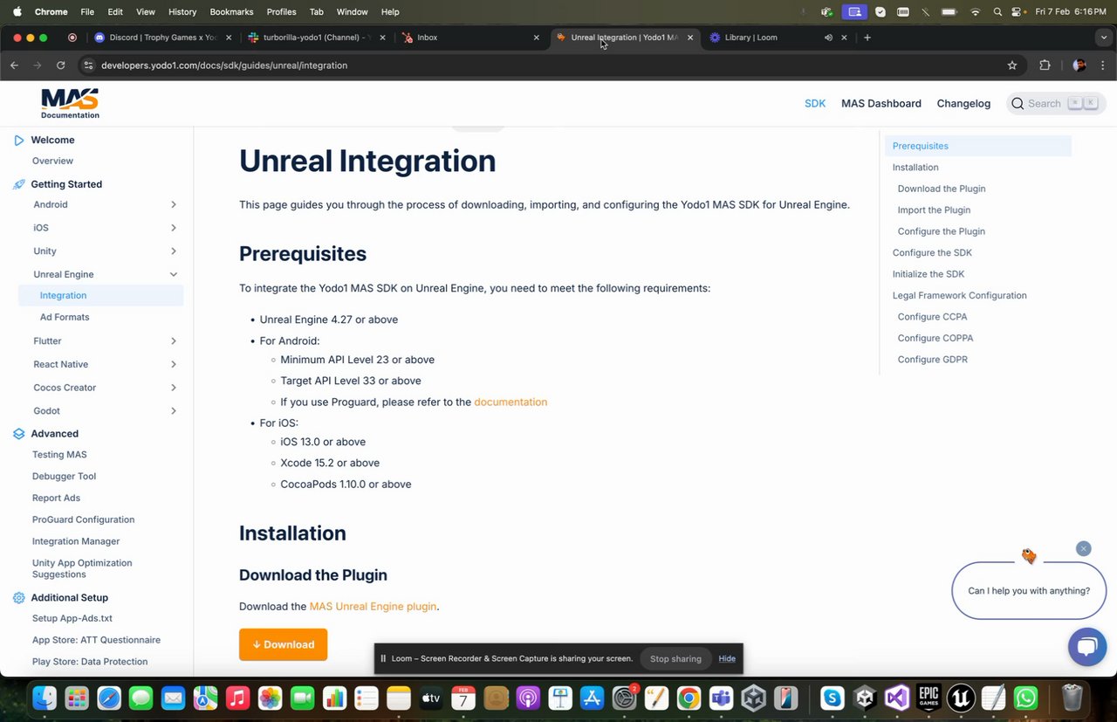1117x722 pixels.
Task: Open Setup App-Ads.txt in the sidebar
Action: 72,619
